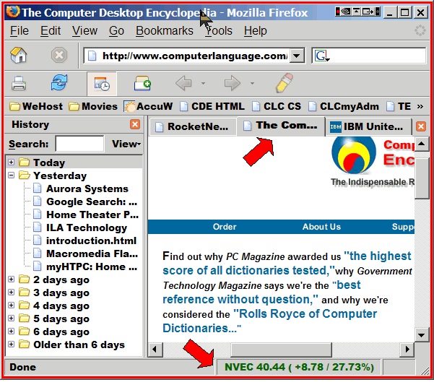This screenshot has width=434, height=390.
Task: Expand the 2 days ago folder
Action: coord(12,279)
